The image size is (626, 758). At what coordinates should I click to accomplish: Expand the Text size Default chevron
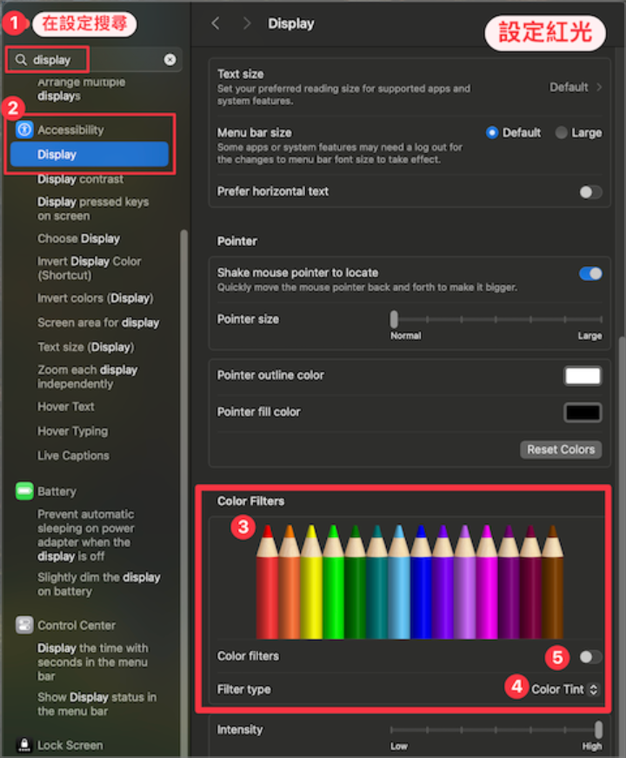tap(598, 87)
